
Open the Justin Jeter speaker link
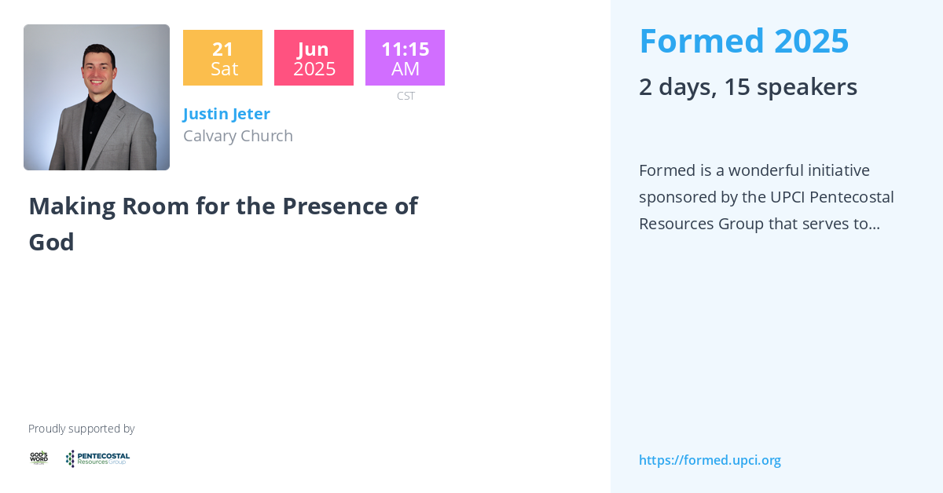pyautogui.click(x=226, y=114)
